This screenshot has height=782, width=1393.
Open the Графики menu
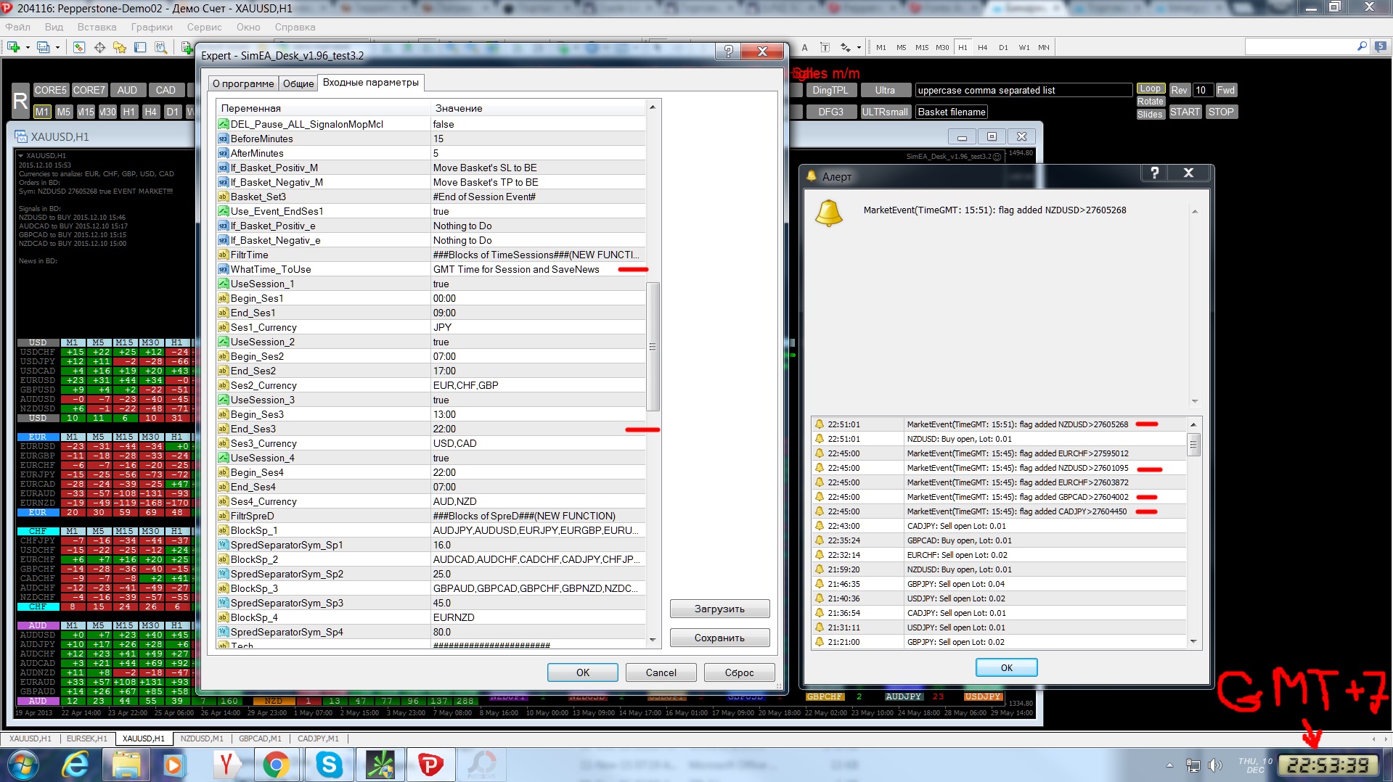point(152,27)
